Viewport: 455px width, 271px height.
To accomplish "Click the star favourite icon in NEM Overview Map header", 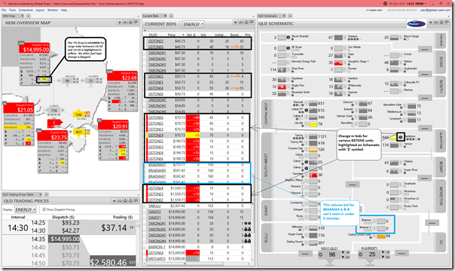I will (120, 23).
